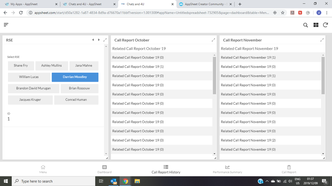Select Shane Fry as RSE
Viewport: 332px width, 186px height.
point(21,66)
